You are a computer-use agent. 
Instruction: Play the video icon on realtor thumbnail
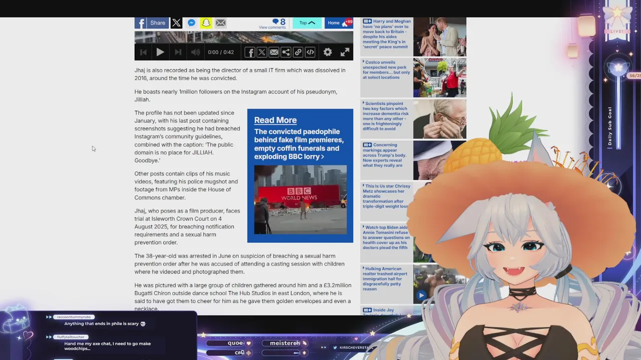421,295
